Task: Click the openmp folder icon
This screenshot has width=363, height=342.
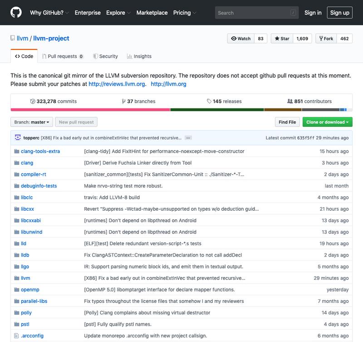Action: [x=17, y=290]
